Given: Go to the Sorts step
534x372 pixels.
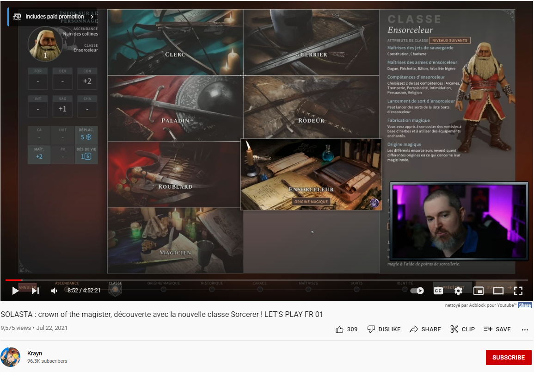Looking at the screenshot, I should pyautogui.click(x=356, y=287).
